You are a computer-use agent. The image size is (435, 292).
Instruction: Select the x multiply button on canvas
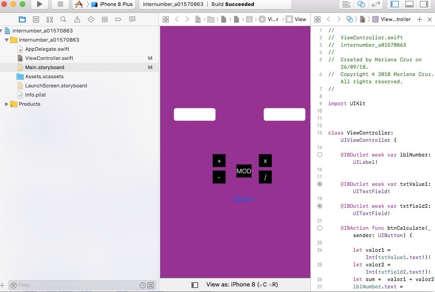click(x=265, y=161)
